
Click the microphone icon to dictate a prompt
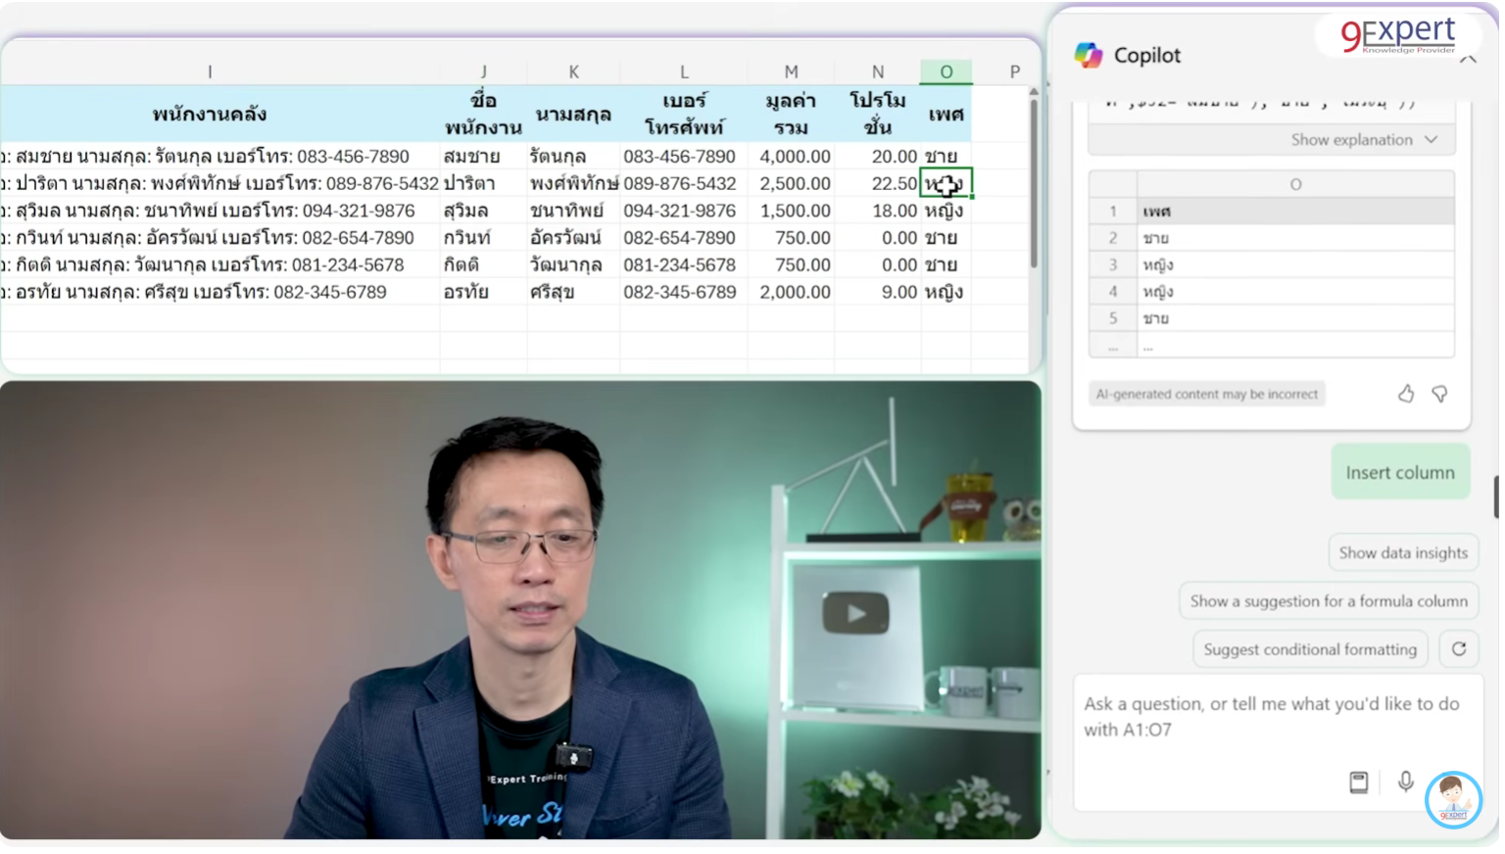[x=1406, y=783]
